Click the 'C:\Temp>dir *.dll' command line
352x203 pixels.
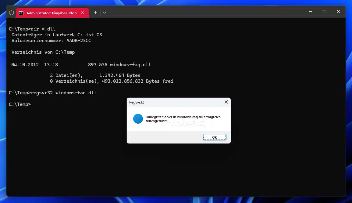click(32, 29)
